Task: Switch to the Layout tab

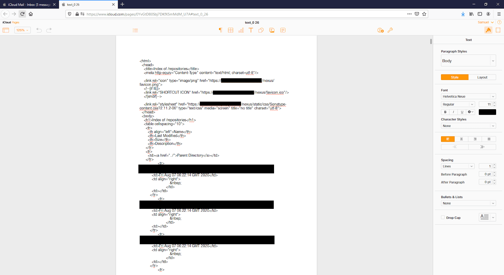Action: click(482, 77)
